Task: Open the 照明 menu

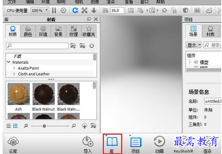Action: (61, 2)
